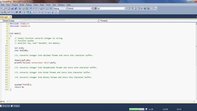Cut selection using the scissors icon

[20, 8]
